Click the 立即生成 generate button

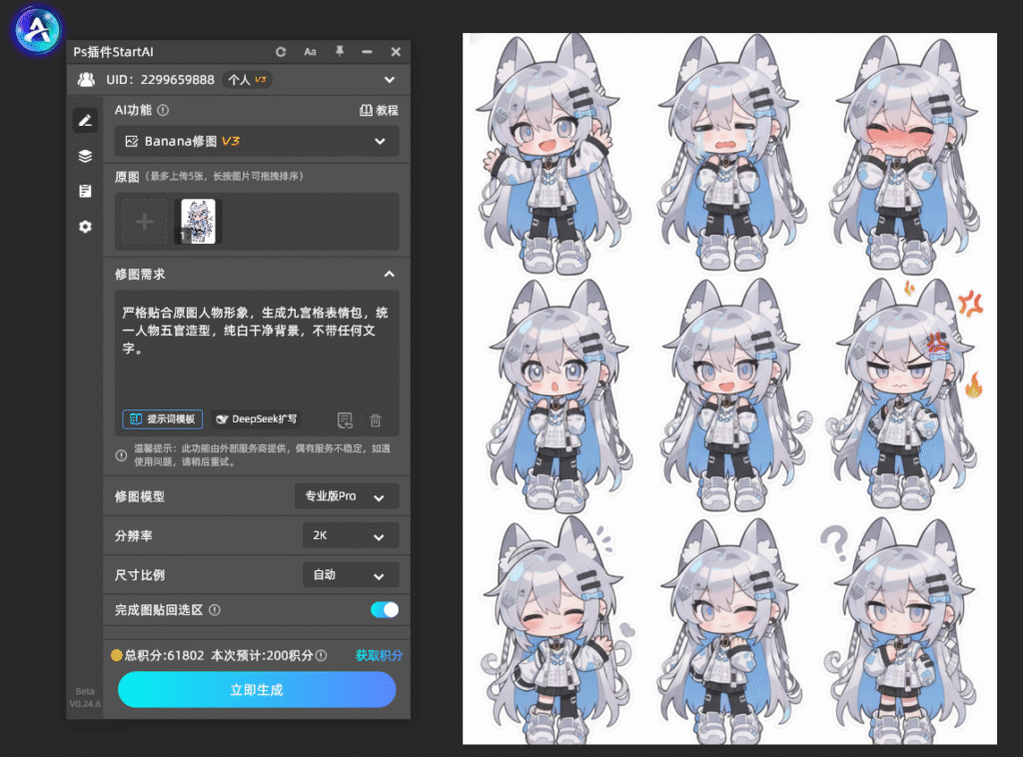pyautogui.click(x=257, y=689)
